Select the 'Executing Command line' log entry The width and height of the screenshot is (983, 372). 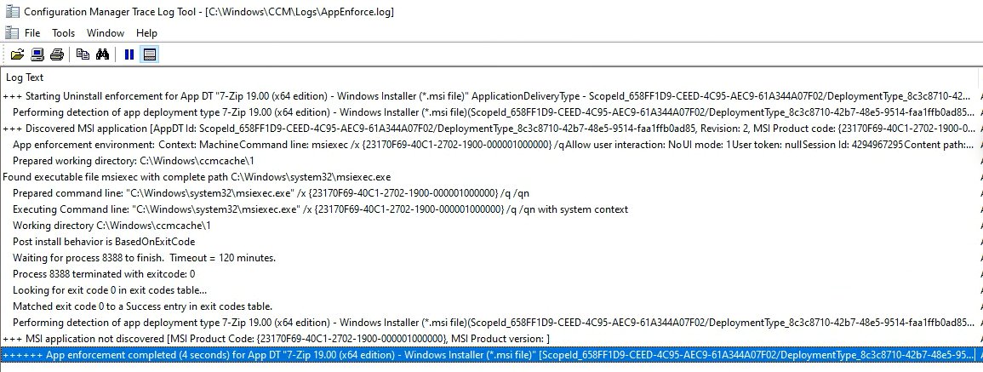coord(489,209)
